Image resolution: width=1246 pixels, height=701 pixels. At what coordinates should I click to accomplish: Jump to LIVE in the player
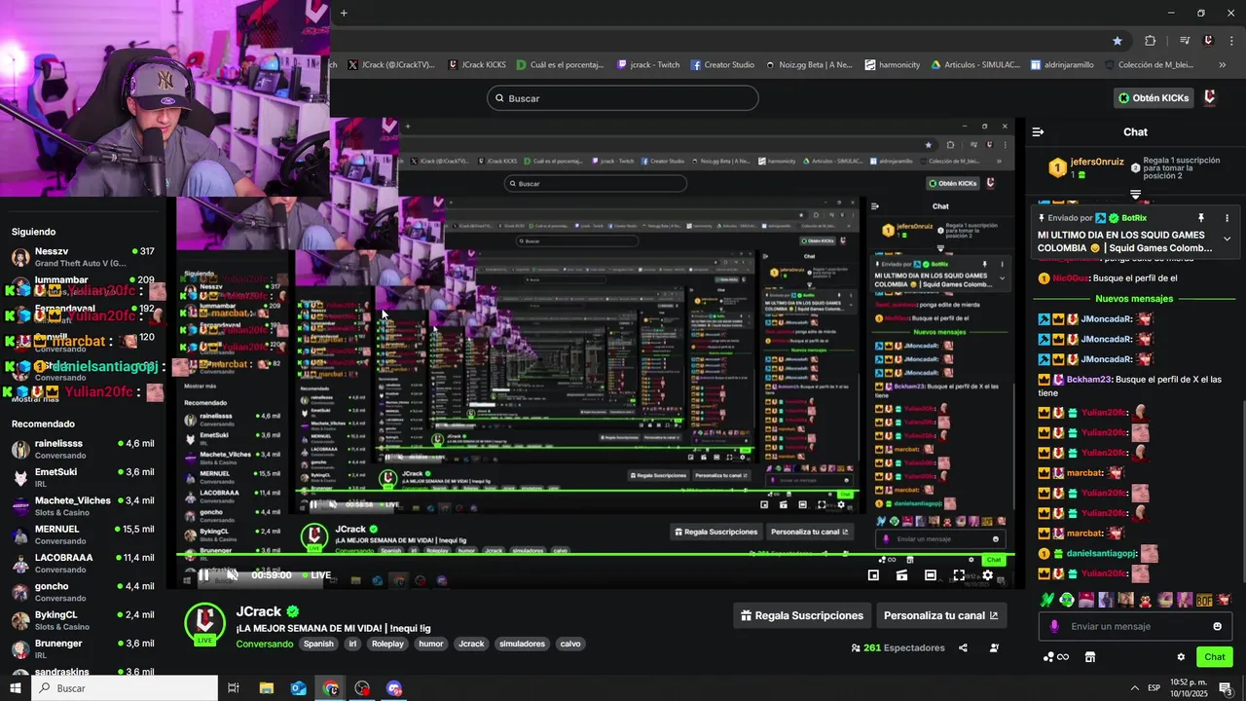pos(317,575)
